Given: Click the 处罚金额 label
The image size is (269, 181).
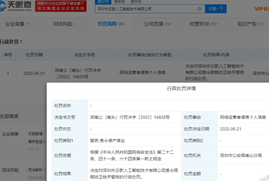Looking at the screenshot, I should pyautogui.click(x=192, y=174).
